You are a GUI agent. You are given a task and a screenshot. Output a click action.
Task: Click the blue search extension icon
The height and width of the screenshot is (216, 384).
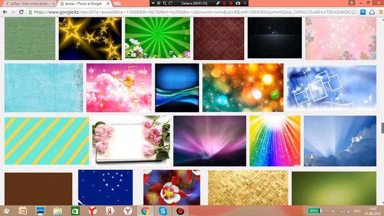pyautogui.click(x=363, y=12)
